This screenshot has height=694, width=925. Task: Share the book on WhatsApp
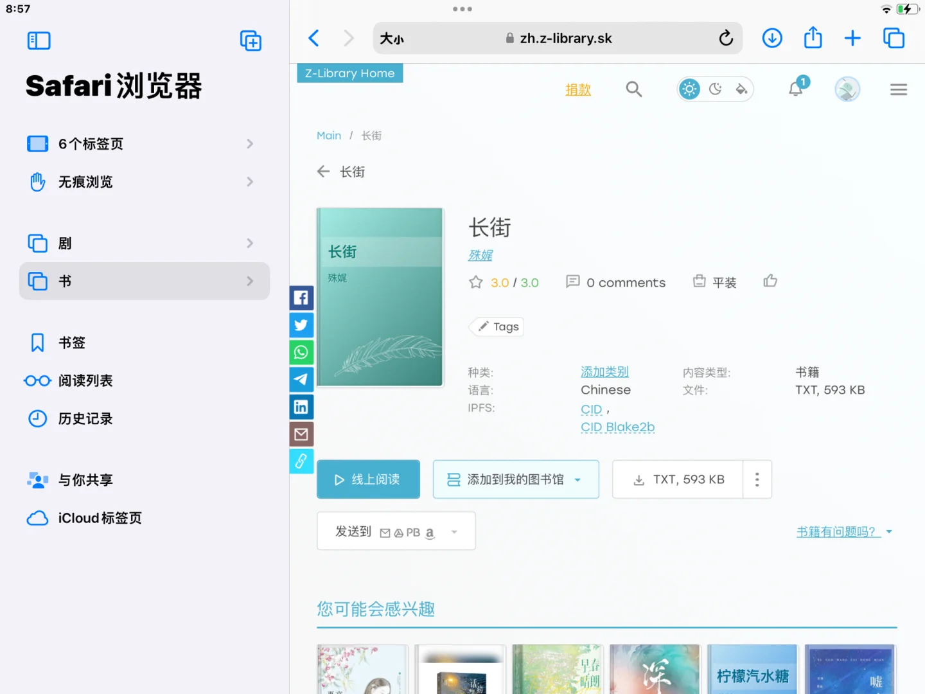[301, 352]
